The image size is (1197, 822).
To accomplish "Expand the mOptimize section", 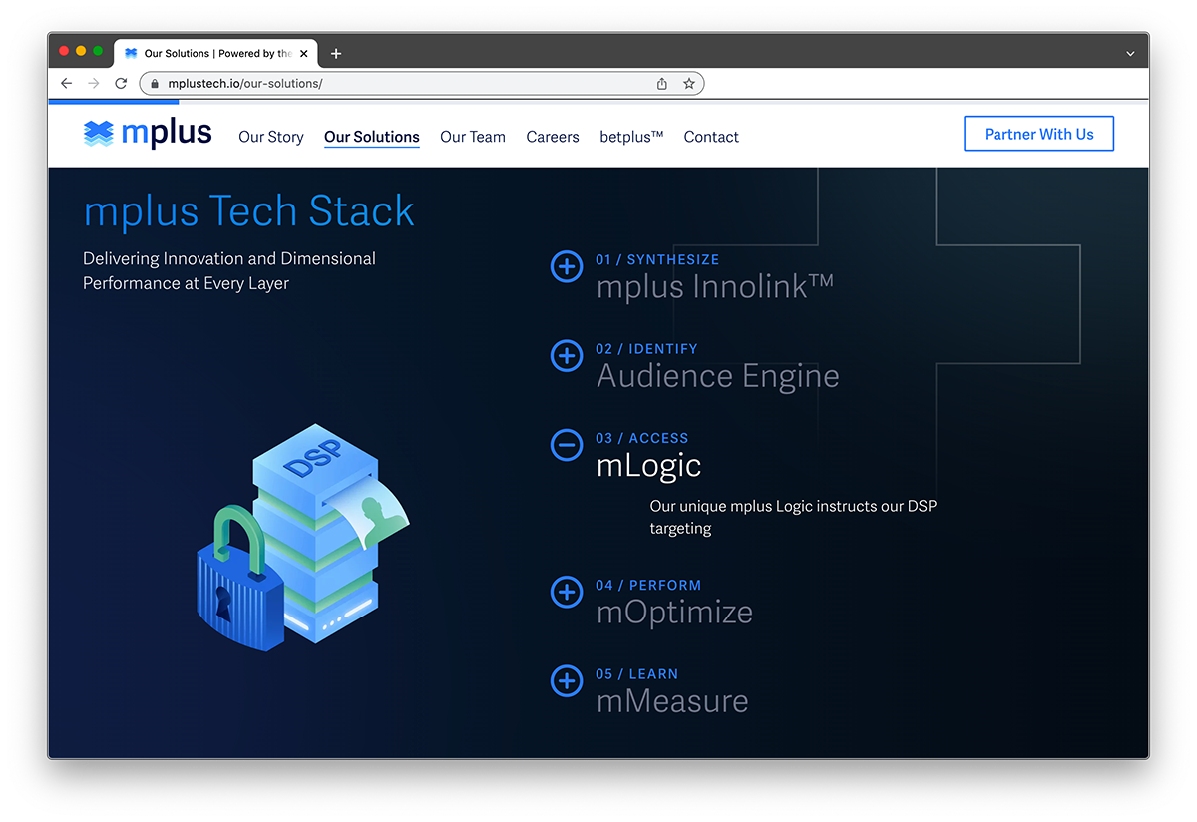I will point(567,592).
